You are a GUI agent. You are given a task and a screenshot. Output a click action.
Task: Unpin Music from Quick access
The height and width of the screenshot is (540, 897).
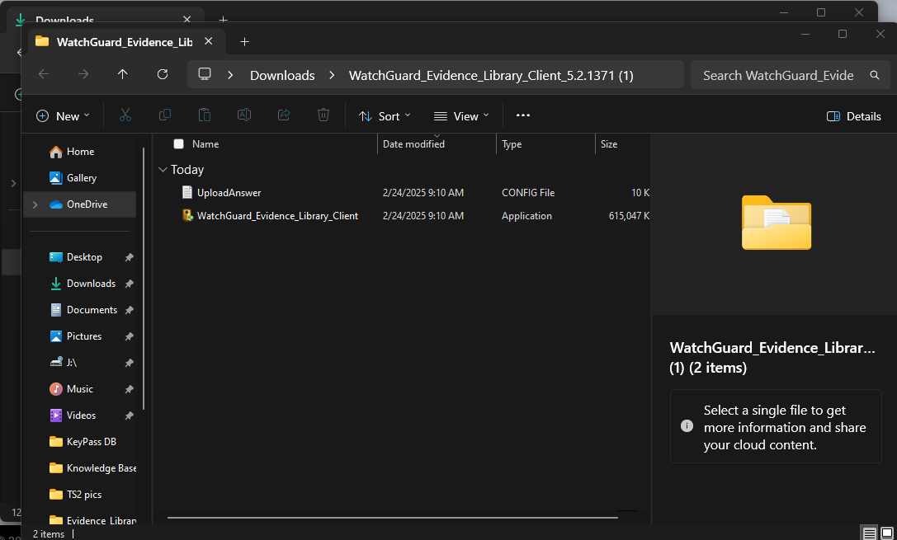130,389
